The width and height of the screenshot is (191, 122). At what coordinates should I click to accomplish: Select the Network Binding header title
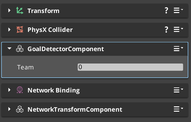(54, 90)
